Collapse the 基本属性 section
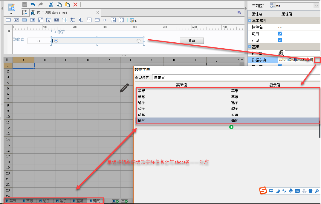This screenshot has height=204, width=321. click(x=250, y=20)
